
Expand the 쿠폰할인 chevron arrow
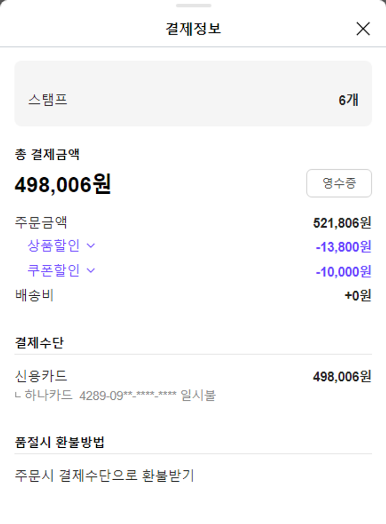click(x=91, y=271)
